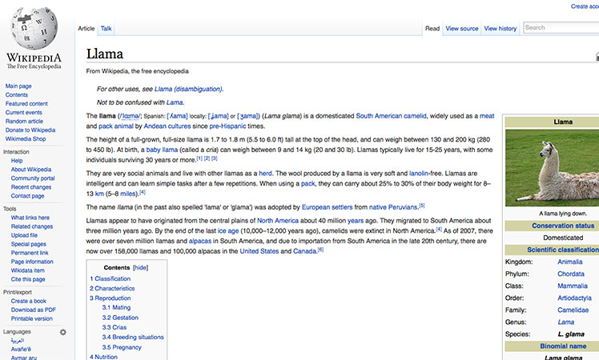This screenshot has width=599, height=360.
Task: Follow the pack animal link
Action: click(116, 126)
